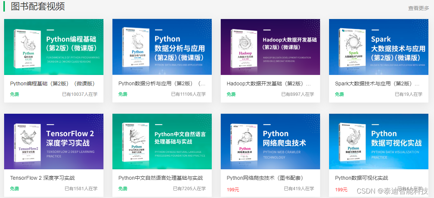The height and width of the screenshot is (198, 434).
Task: Open the TensorFlow 2 深度学习实战 banner
Action: point(54,141)
